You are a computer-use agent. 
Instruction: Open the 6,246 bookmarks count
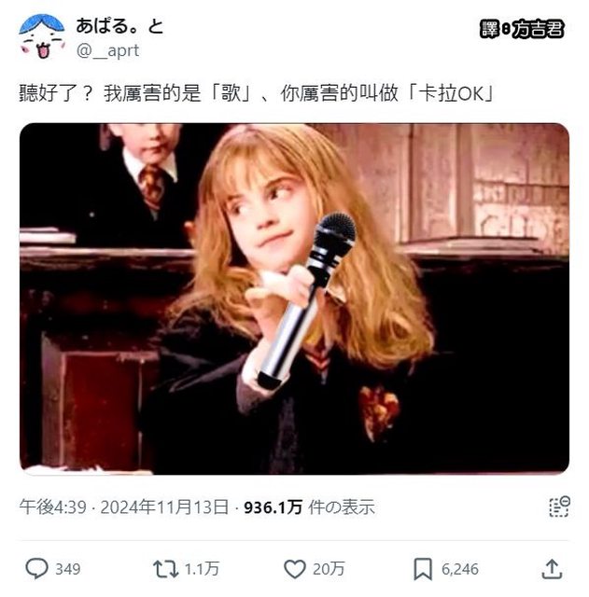click(x=460, y=569)
